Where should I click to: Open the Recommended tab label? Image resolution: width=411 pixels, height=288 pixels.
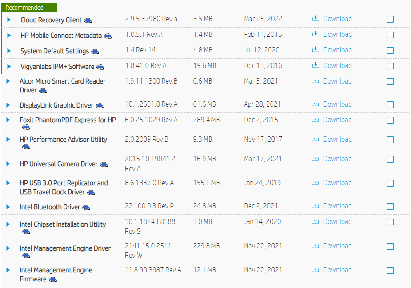click(x=24, y=8)
